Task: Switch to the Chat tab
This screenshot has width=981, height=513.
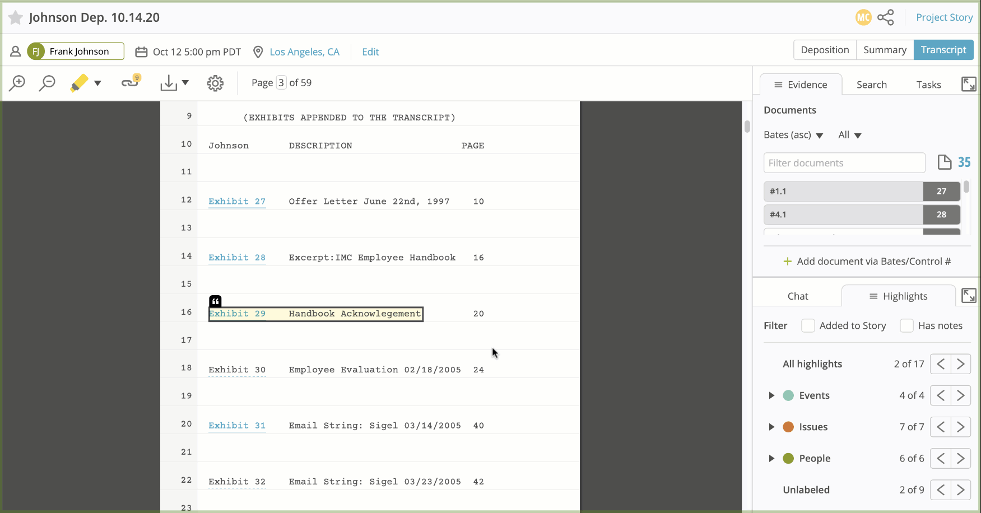Action: pos(798,296)
